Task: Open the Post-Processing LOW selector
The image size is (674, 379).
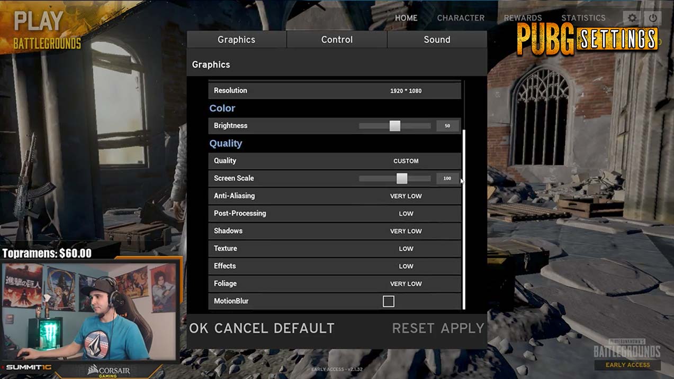Action: click(406, 214)
